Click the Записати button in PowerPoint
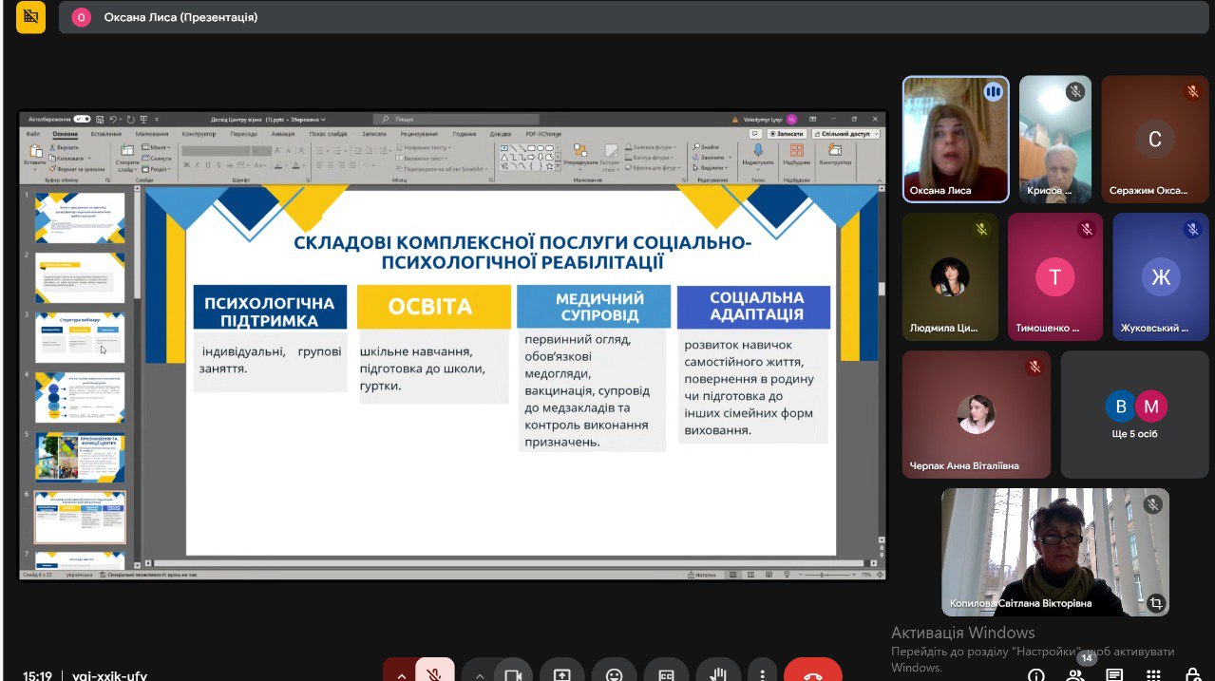 [787, 134]
